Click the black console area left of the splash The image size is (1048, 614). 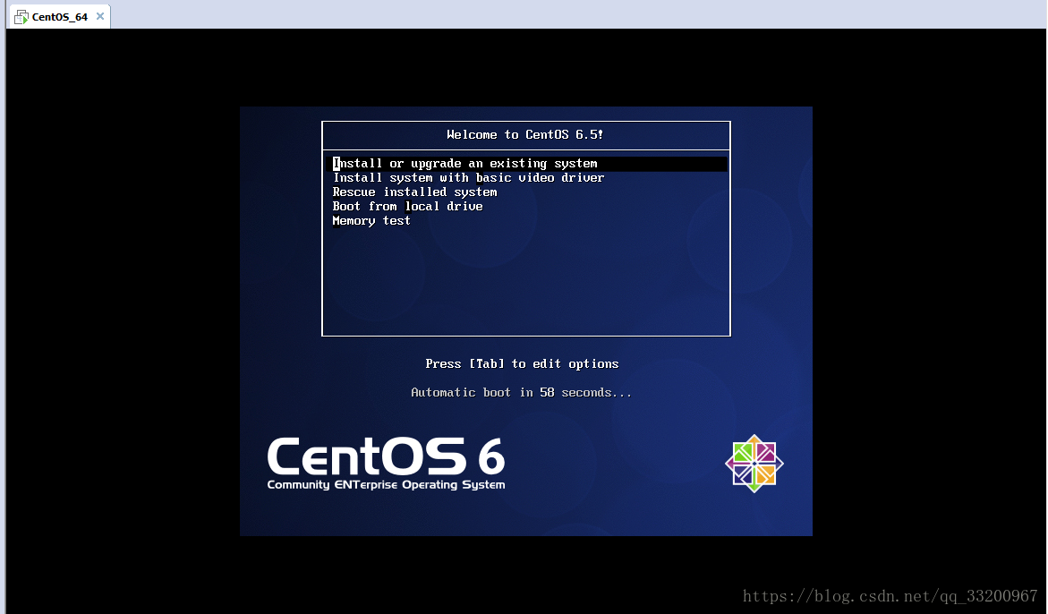(x=123, y=320)
